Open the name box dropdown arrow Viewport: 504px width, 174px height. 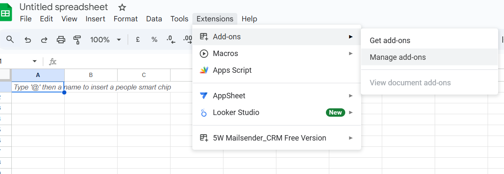(x=34, y=61)
